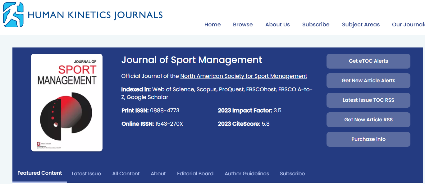This screenshot has height=184, width=425.
Task: Open the About tab under the journal
Action: click(x=158, y=174)
